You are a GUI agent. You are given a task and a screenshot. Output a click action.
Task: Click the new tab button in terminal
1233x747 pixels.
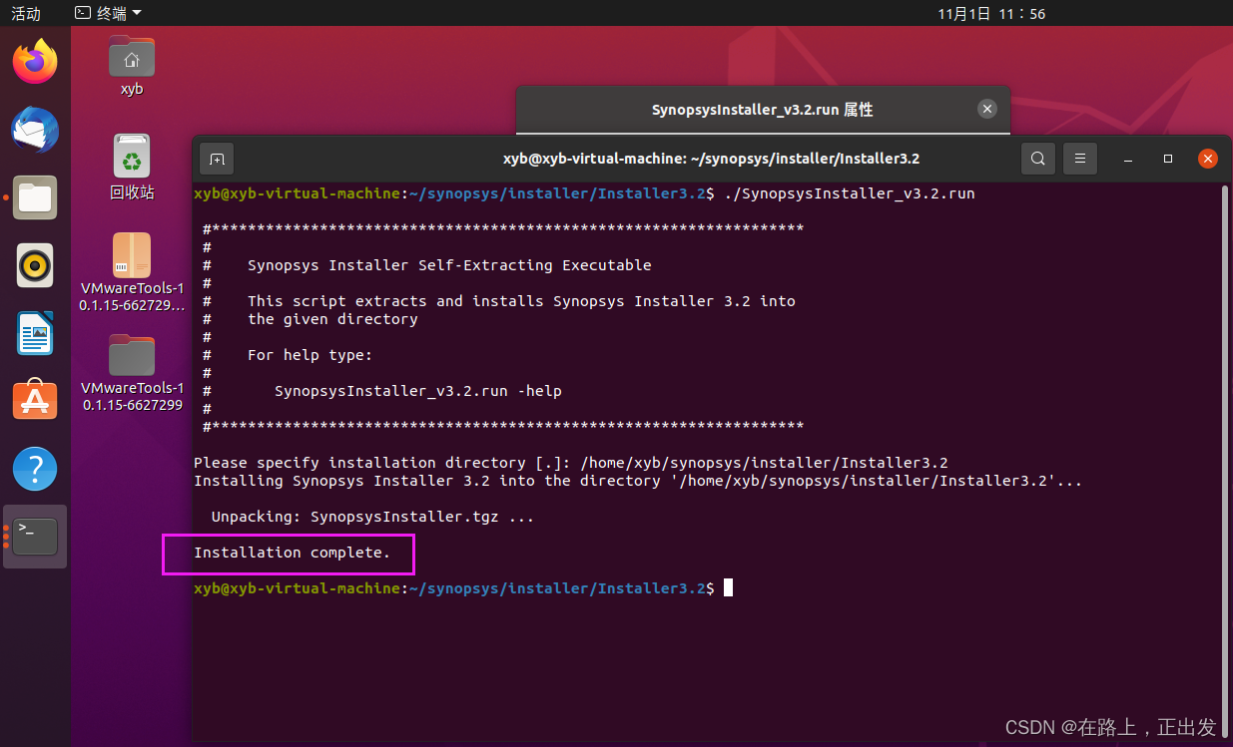point(217,158)
